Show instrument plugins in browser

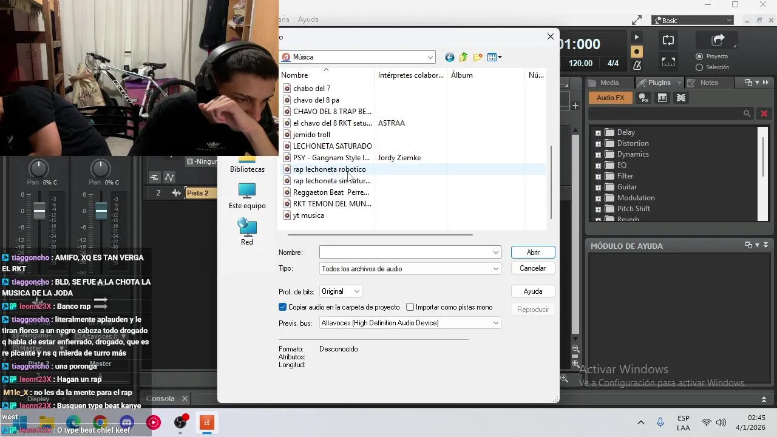[662, 98]
